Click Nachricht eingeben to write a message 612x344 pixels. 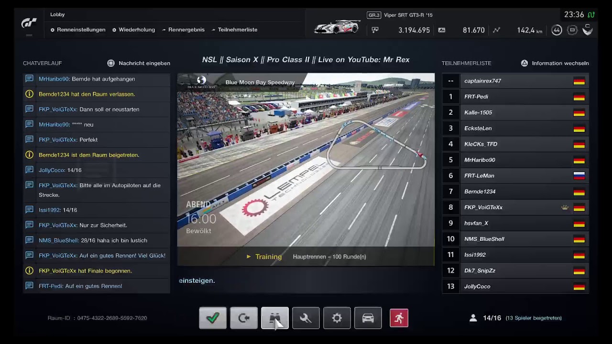[144, 63]
